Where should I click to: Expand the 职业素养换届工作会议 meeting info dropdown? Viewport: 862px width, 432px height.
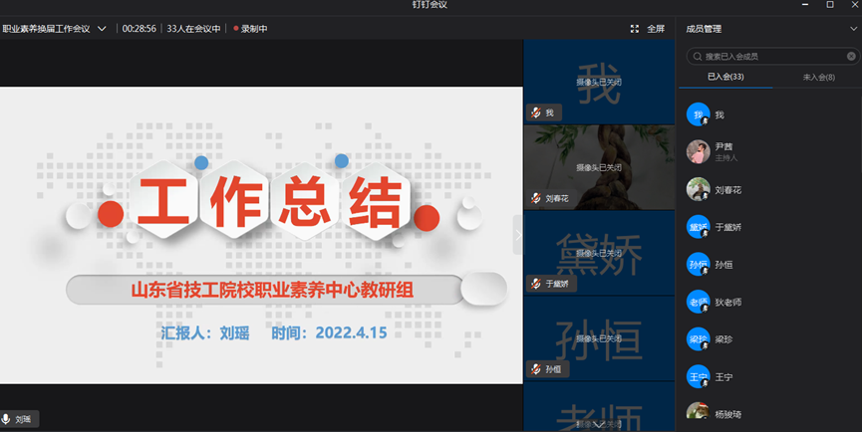tap(102, 29)
